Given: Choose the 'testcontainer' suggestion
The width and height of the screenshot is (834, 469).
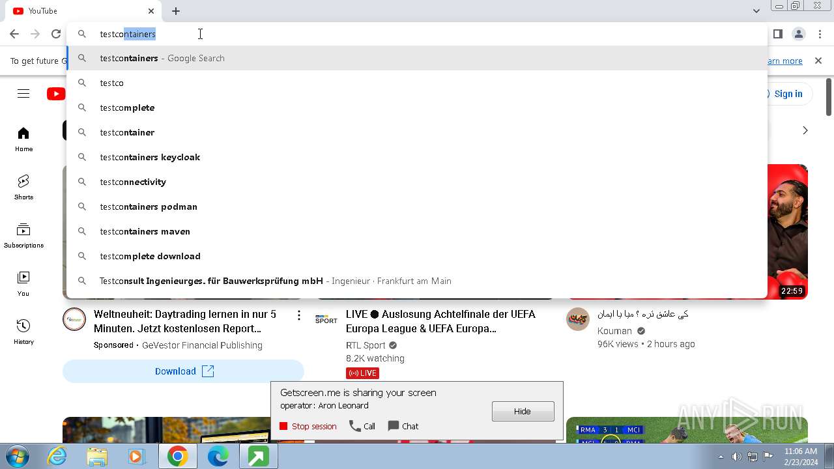Looking at the screenshot, I should point(417,132).
